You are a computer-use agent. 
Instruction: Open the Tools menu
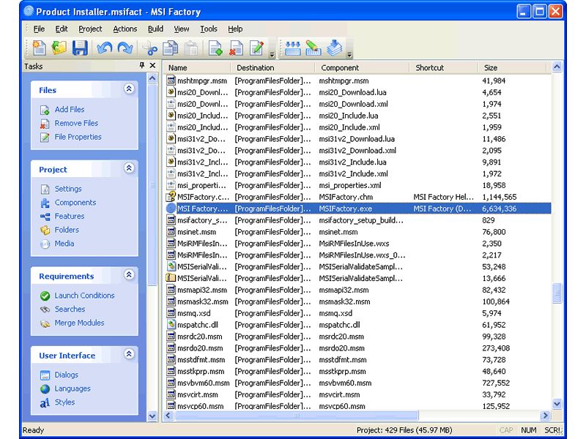point(209,29)
